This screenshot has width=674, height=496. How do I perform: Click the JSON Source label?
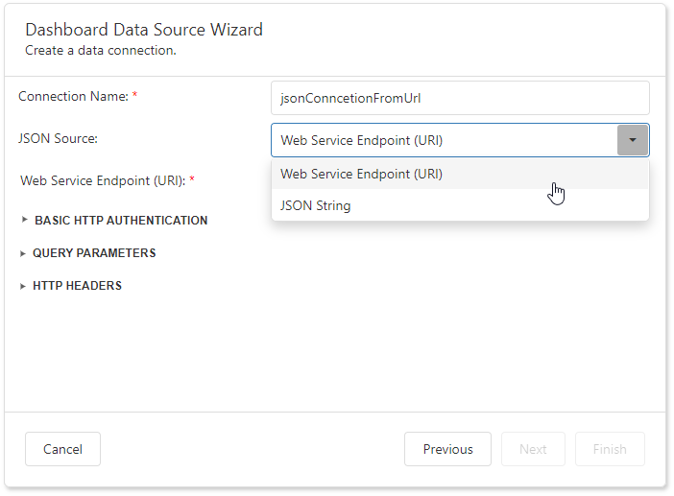(59, 139)
